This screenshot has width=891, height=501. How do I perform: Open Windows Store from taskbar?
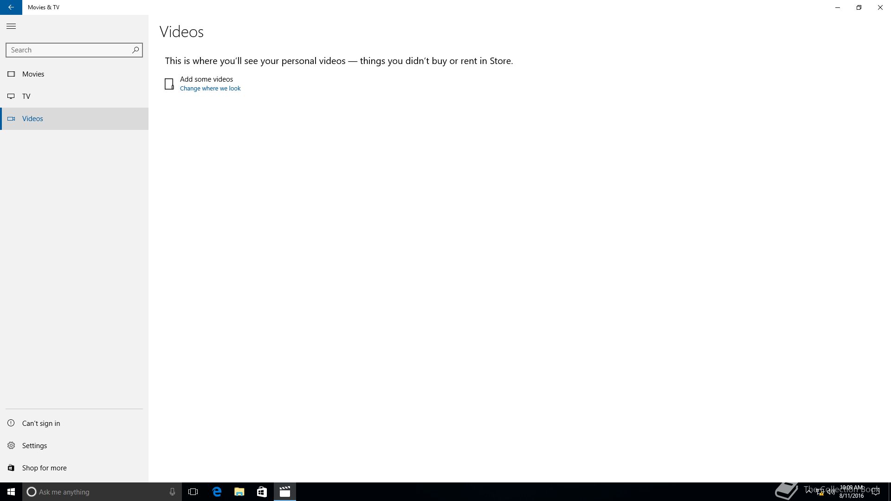tap(262, 492)
